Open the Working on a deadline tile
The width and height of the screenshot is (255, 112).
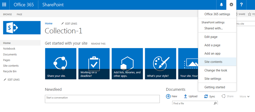coord(94,64)
